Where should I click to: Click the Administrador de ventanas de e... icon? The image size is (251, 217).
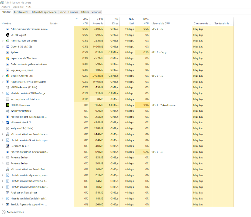point(7,29)
